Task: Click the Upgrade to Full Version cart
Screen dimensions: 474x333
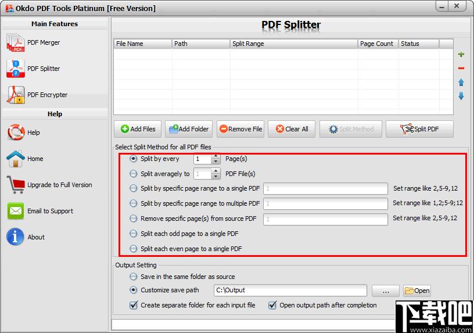Action: [16, 185]
